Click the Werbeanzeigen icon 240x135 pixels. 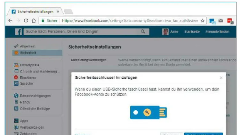(x=16, y=127)
